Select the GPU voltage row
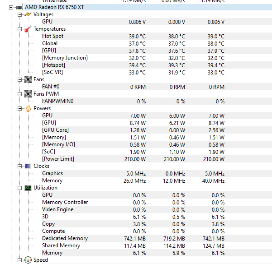This screenshot has height=264, width=272. 157,22
